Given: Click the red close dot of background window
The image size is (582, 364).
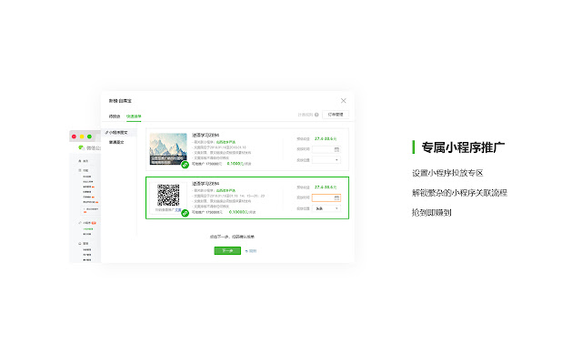Looking at the screenshot, I should 75,136.
